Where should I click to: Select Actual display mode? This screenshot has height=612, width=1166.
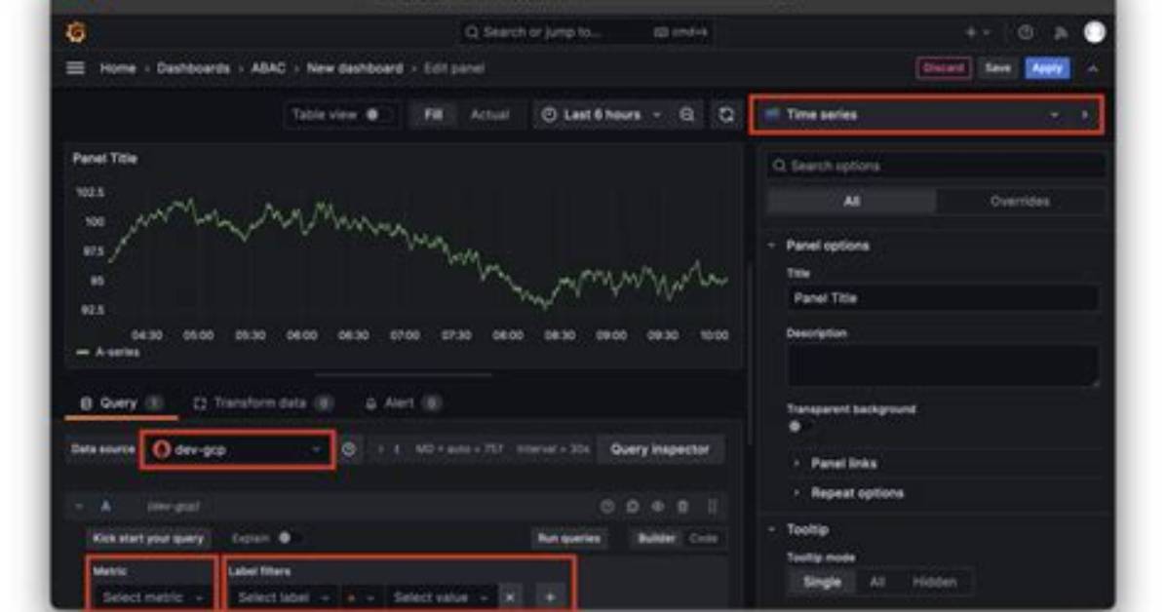point(489,115)
